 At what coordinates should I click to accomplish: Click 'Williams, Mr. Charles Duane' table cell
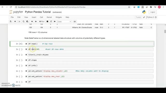[x=82, y=28]
